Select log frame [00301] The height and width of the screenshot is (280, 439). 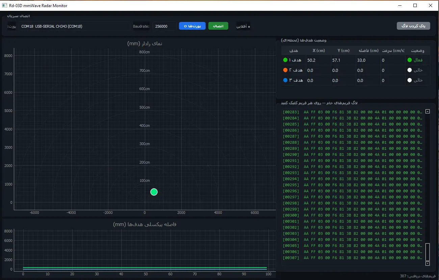353,221
